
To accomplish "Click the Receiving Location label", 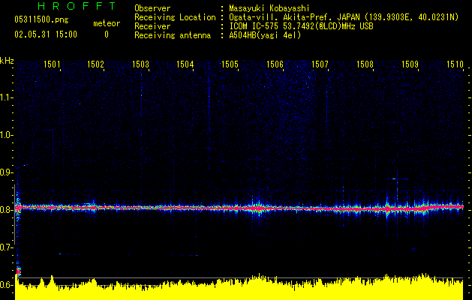I will (x=175, y=17).
